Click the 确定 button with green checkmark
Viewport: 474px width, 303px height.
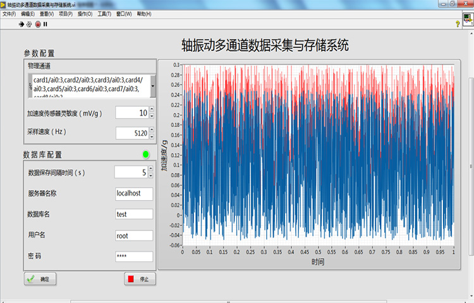(x=40, y=278)
